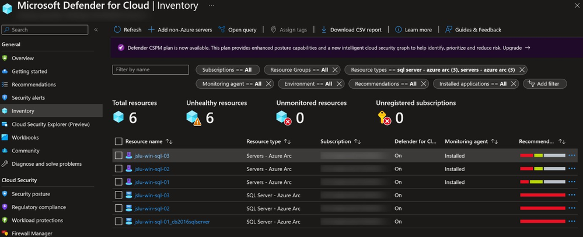Click the Assign tags button
The image size is (583, 237).
pos(288,29)
